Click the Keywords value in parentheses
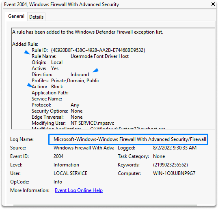This screenshot has width=218, height=209. point(171,165)
